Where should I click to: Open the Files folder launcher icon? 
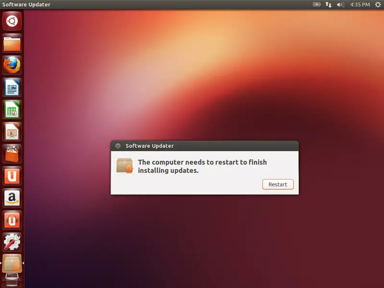coord(12,43)
